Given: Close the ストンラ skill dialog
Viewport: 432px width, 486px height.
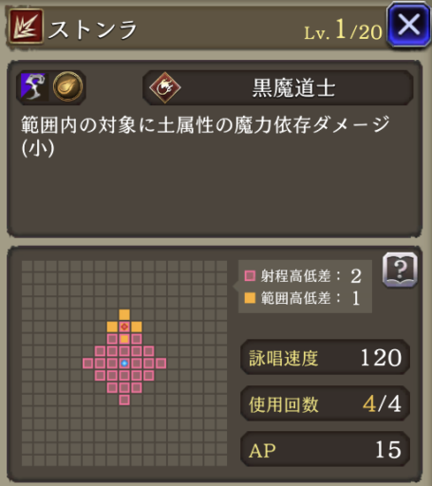Looking at the screenshot, I should [x=408, y=25].
